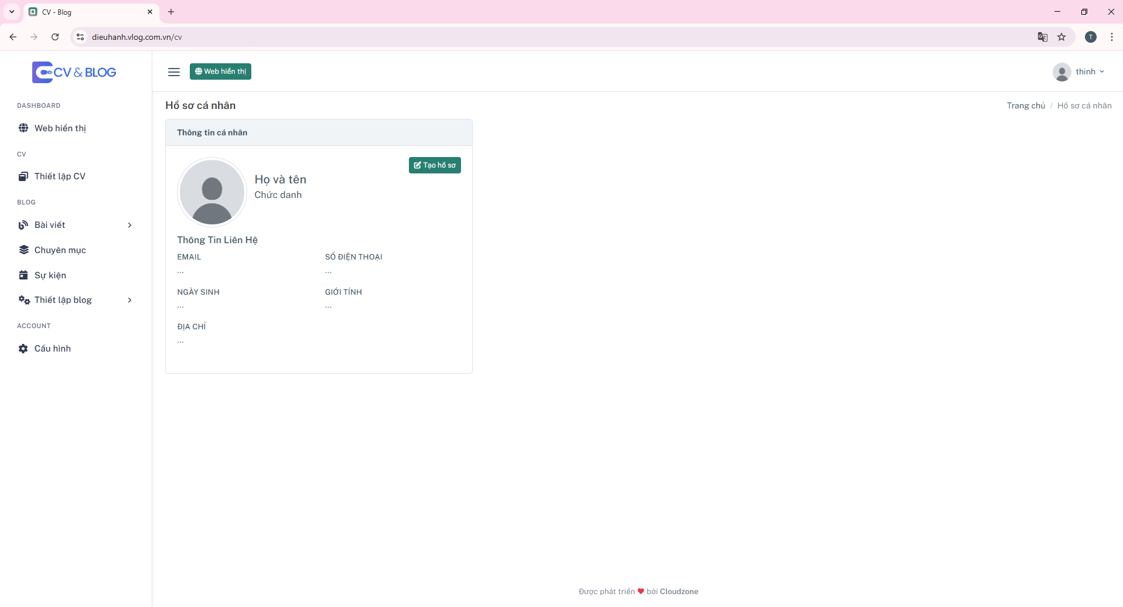Click Thông tin cá nhân card header
The height and width of the screenshot is (607, 1123).
tap(319, 132)
